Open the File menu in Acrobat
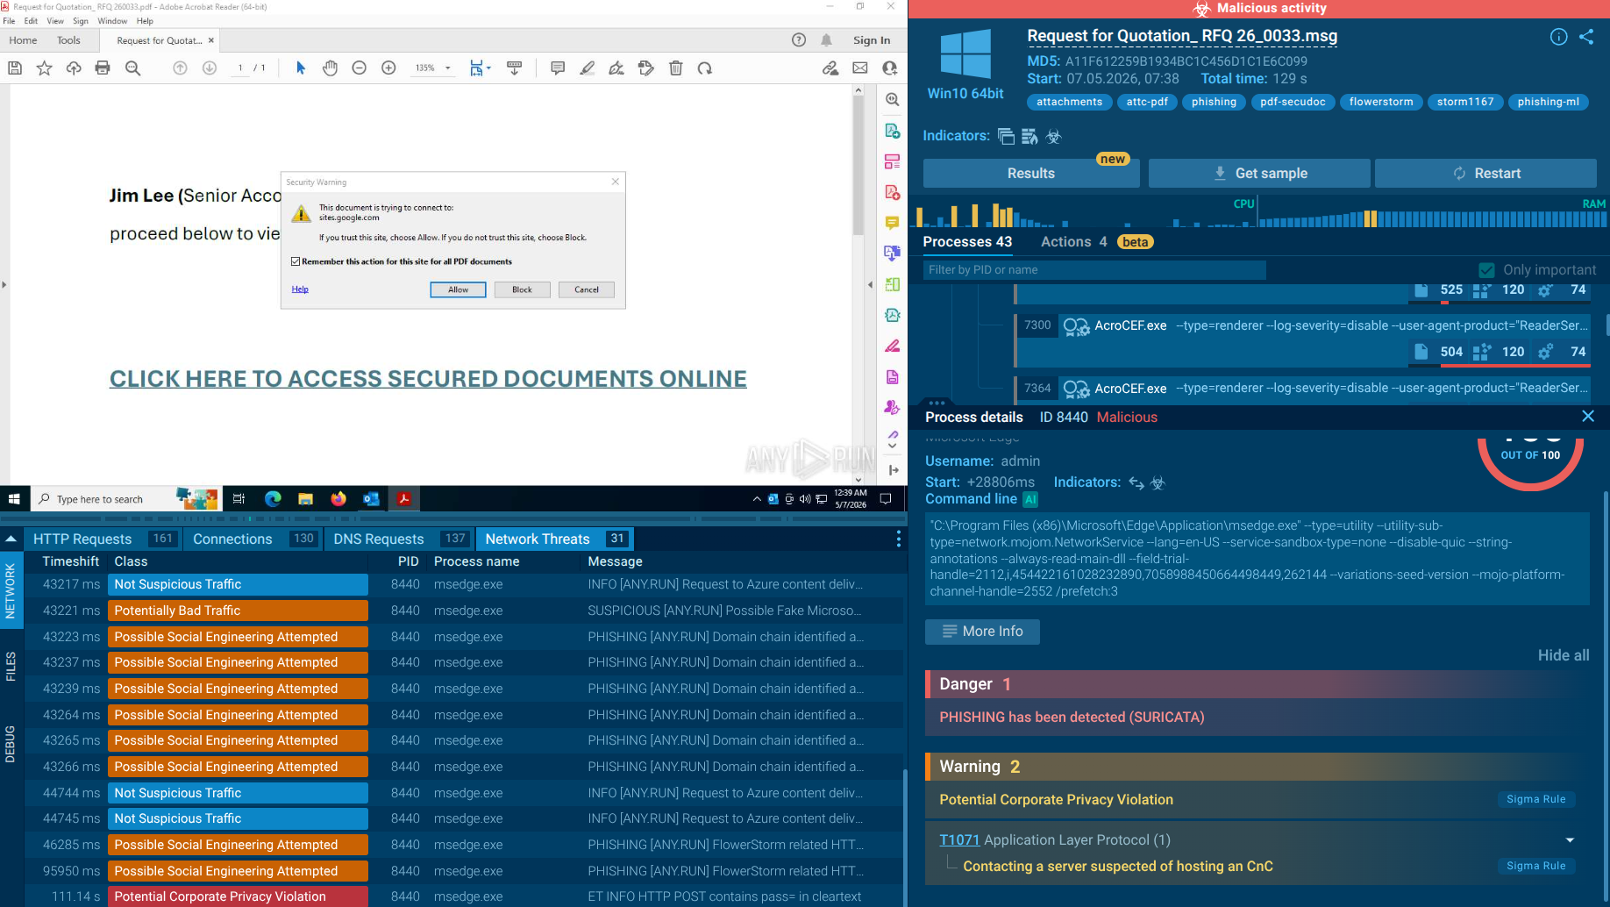Image resolution: width=1610 pixels, height=907 pixels. (9, 21)
